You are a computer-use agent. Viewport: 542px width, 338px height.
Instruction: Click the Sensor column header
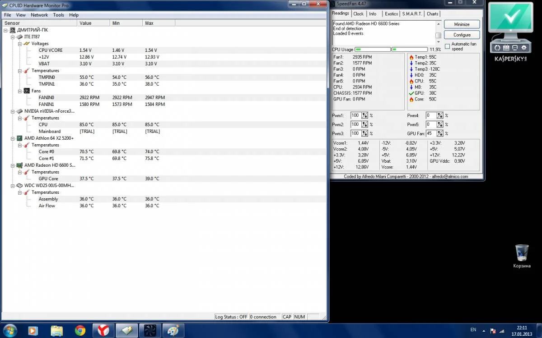(39, 23)
